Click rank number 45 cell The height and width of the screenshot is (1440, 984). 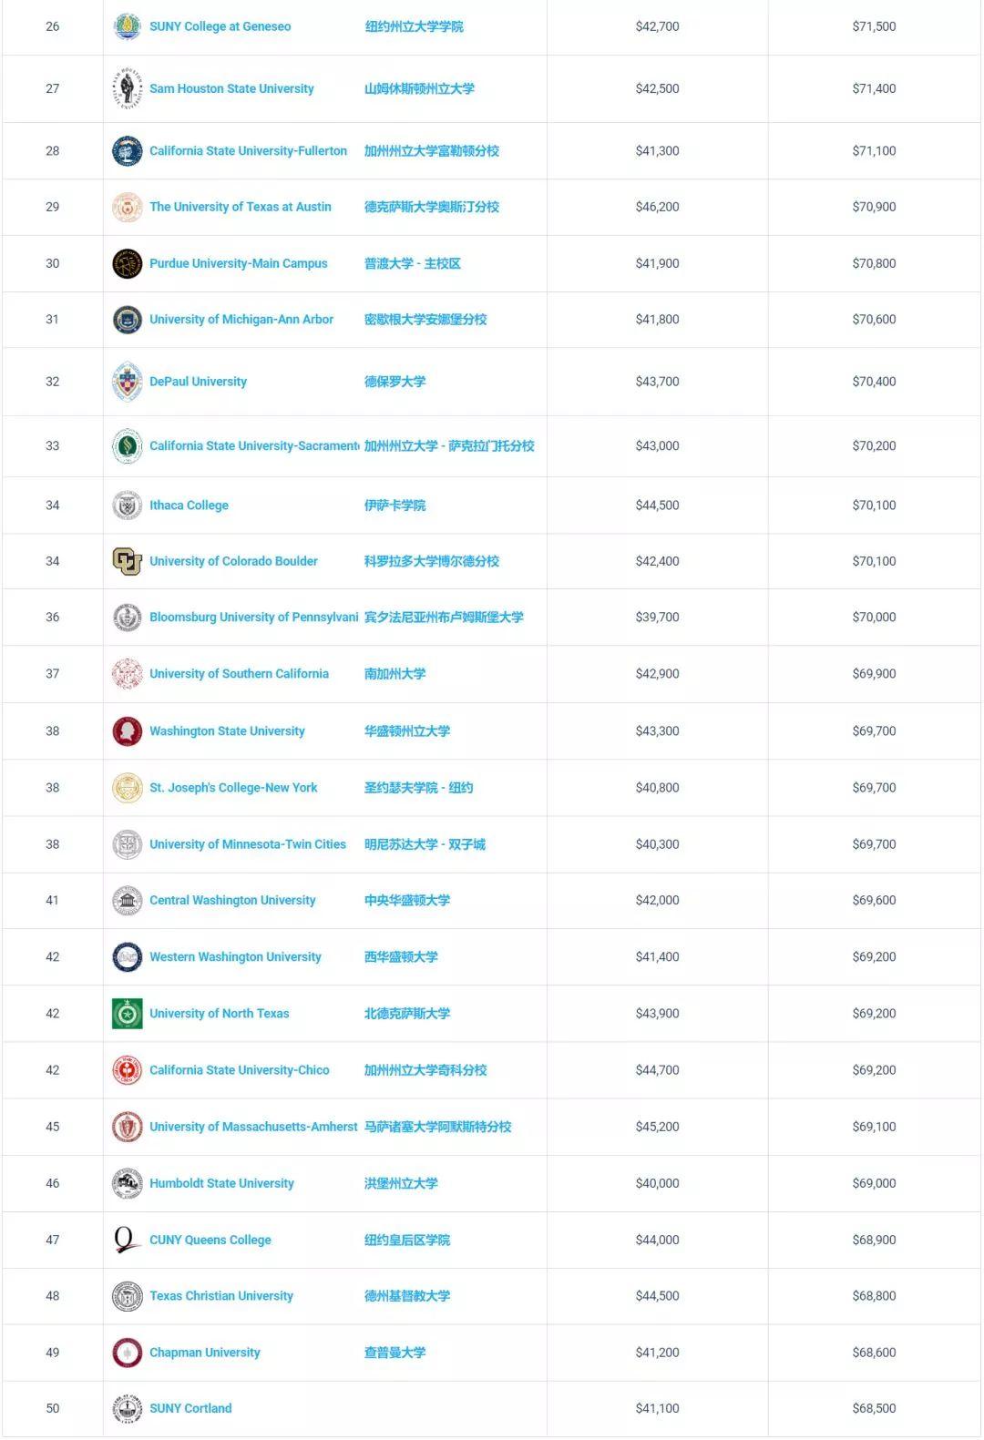53,1127
